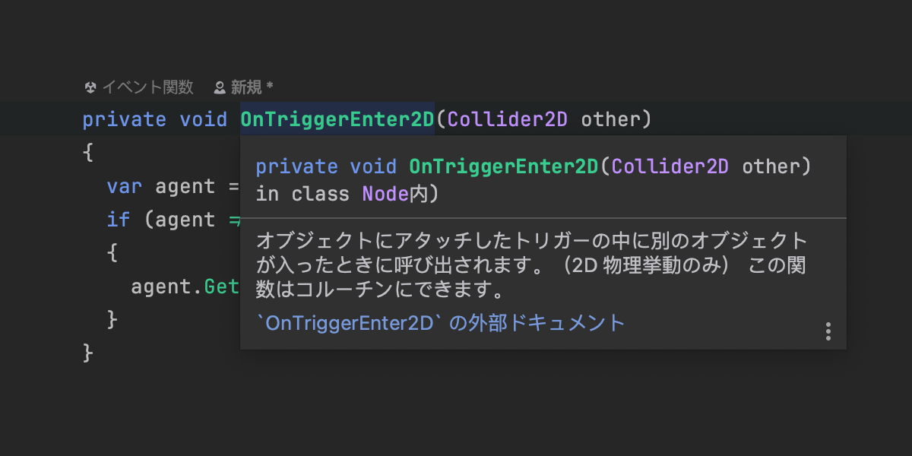912x456 pixels.
Task: Open the tooltip's three-dot more options menu
Action: click(x=828, y=331)
